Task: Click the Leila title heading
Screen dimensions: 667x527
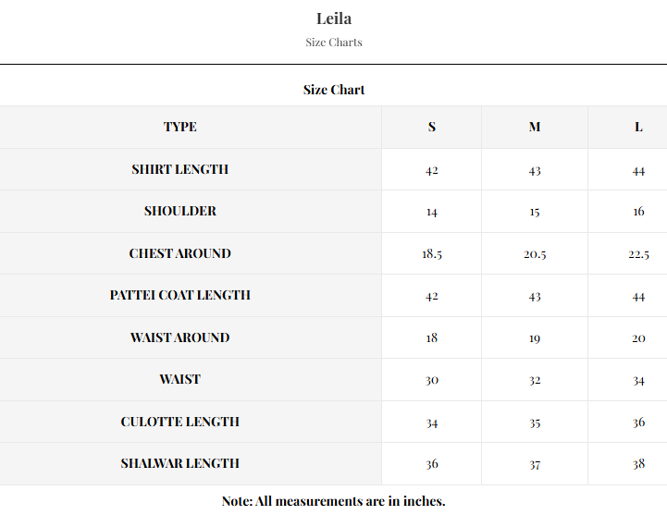Action: (333, 18)
